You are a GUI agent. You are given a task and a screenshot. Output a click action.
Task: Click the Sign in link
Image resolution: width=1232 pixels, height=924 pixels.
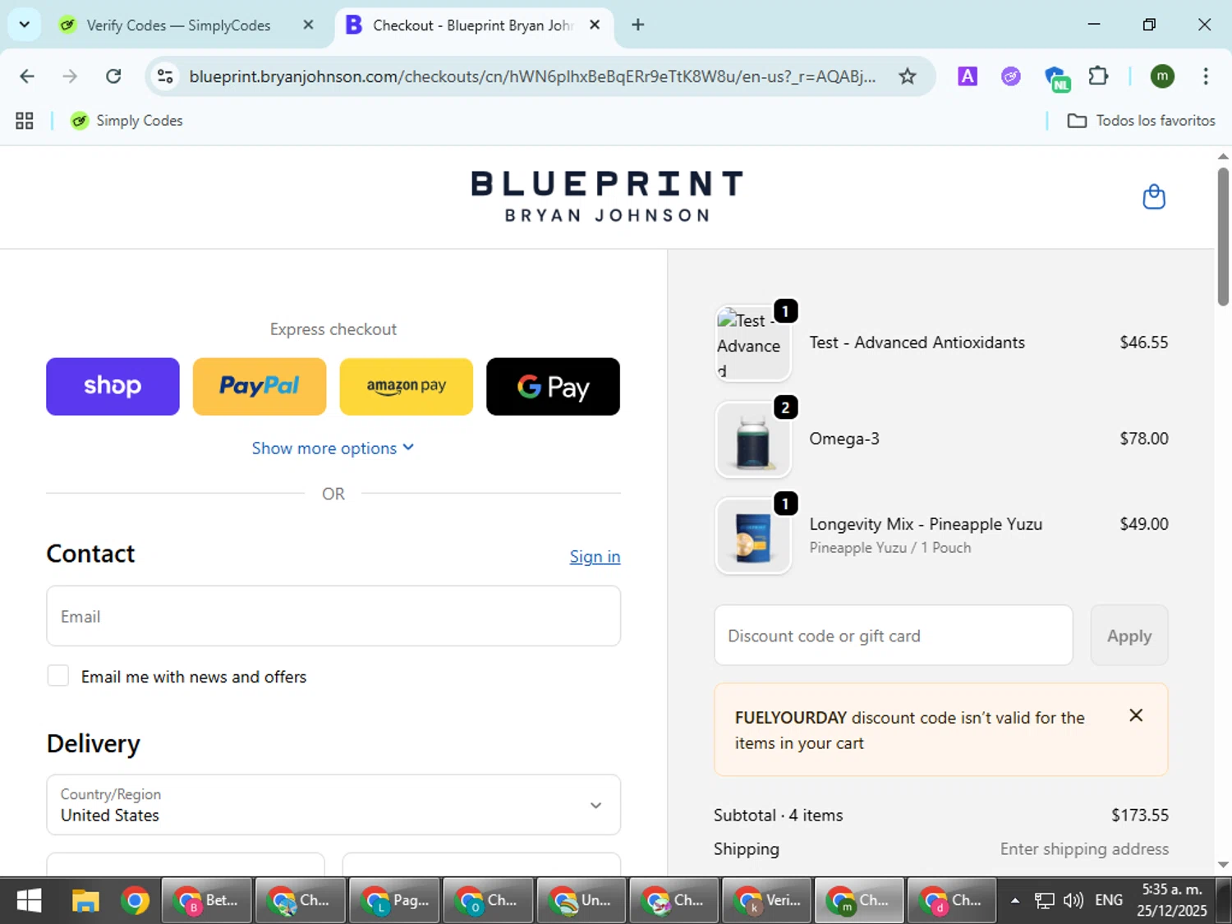tap(595, 557)
